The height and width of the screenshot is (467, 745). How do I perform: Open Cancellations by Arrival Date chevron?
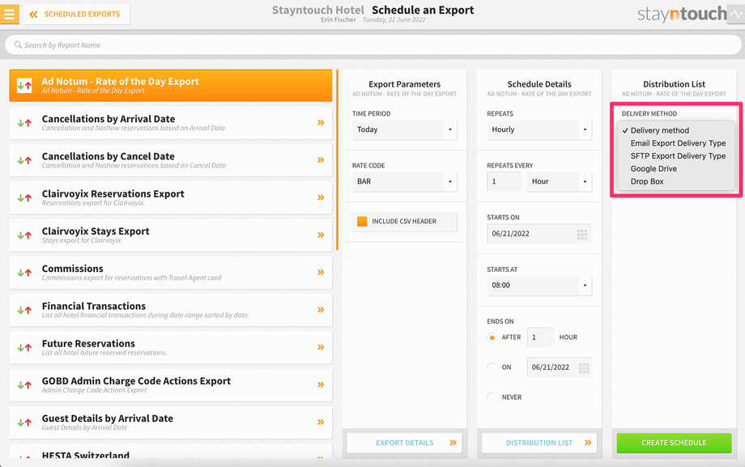click(321, 122)
